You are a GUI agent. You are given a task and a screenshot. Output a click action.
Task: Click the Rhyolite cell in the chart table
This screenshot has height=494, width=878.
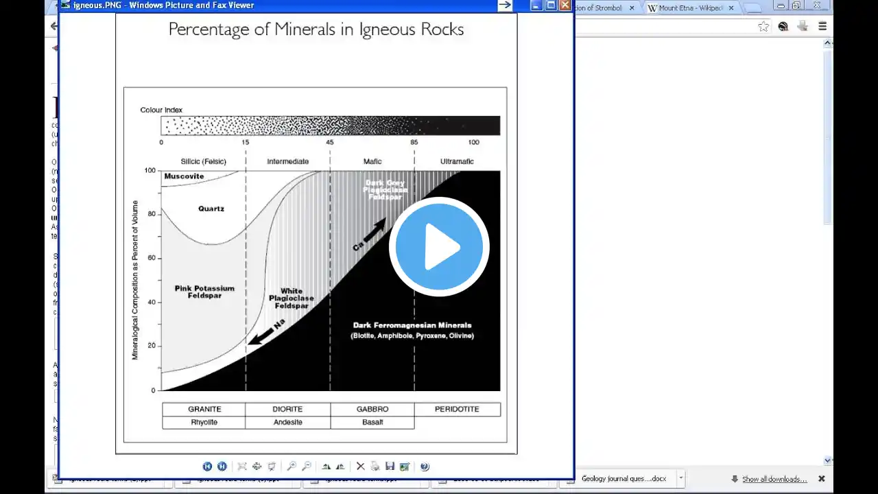tap(204, 422)
